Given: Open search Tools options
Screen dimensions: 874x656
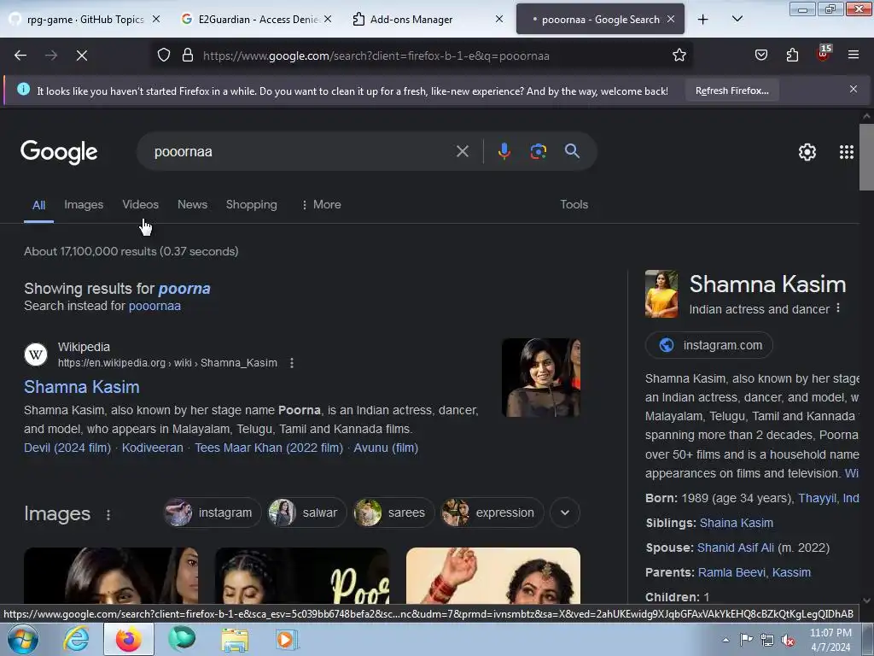Looking at the screenshot, I should point(574,205).
